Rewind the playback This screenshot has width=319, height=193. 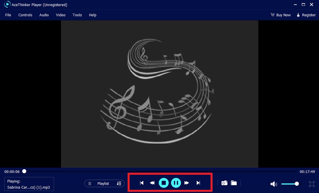pos(152,183)
